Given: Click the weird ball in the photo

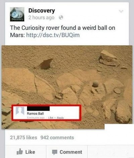Looking at the screenshot, I should click(95, 84).
